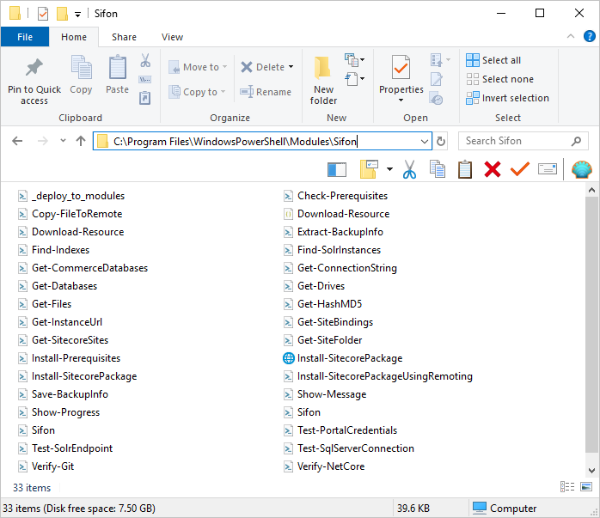Click the folder options toolbar icon
The height and width of the screenshot is (518, 600).
point(369,169)
